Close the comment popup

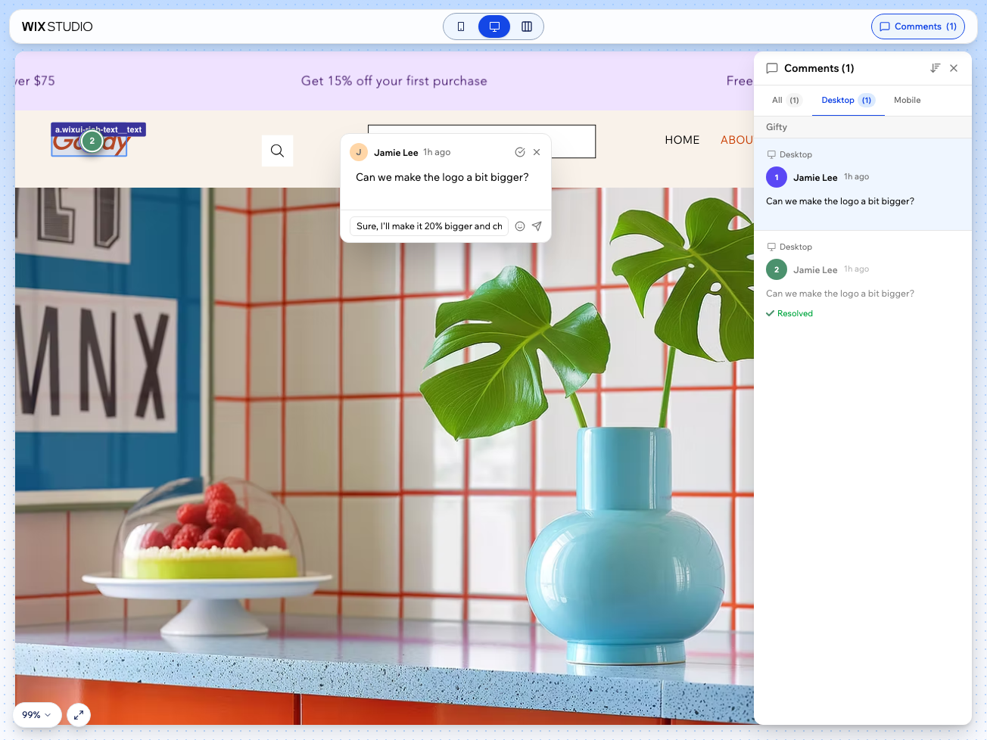[537, 152]
